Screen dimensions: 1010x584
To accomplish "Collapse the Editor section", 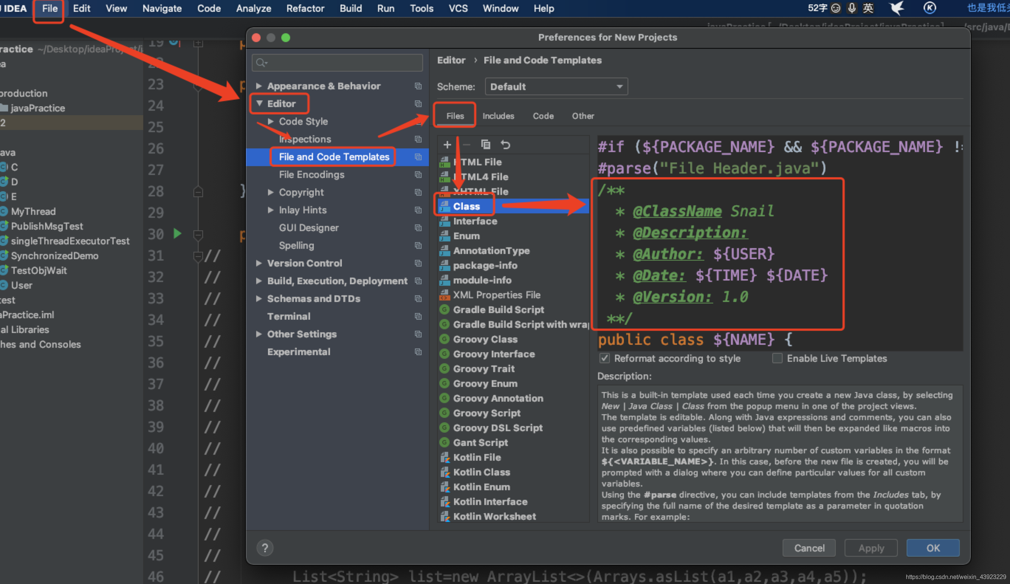I will [x=259, y=103].
